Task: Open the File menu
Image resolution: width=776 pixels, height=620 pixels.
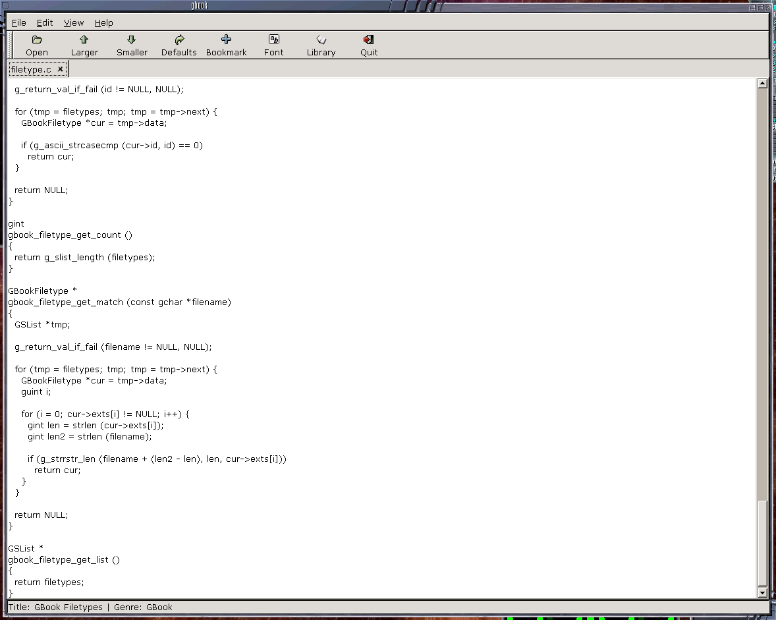Action: (x=19, y=22)
